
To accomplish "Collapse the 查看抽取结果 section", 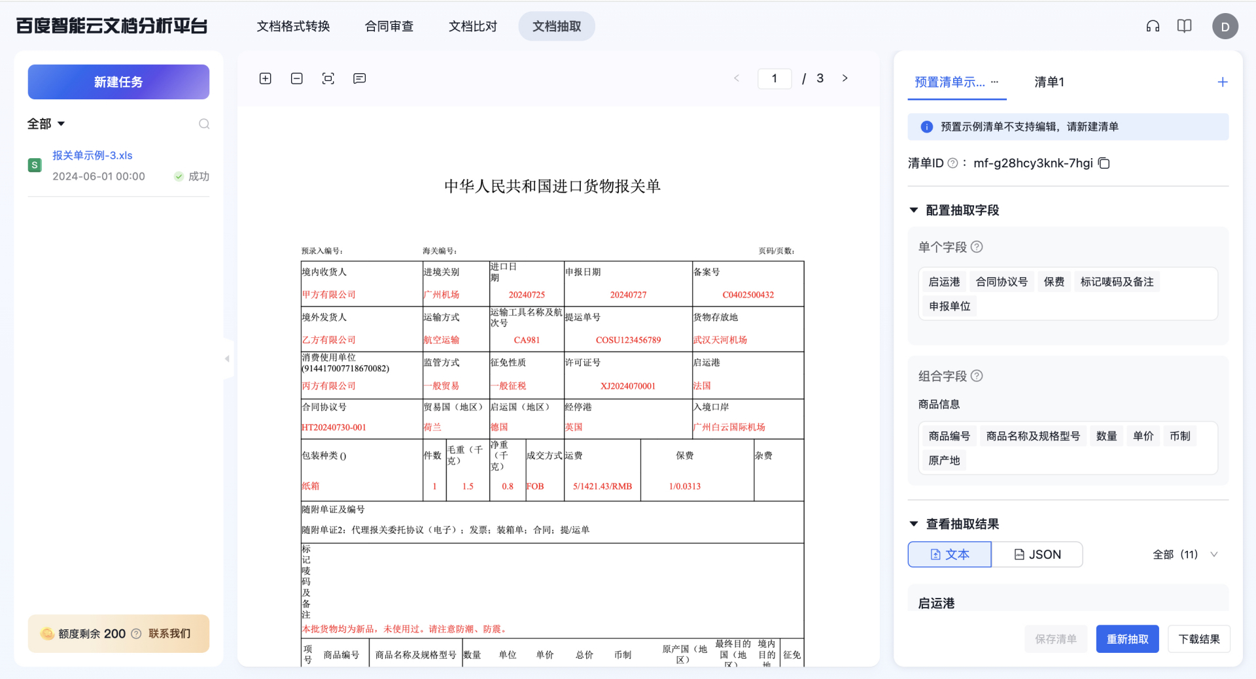I will pyautogui.click(x=914, y=524).
